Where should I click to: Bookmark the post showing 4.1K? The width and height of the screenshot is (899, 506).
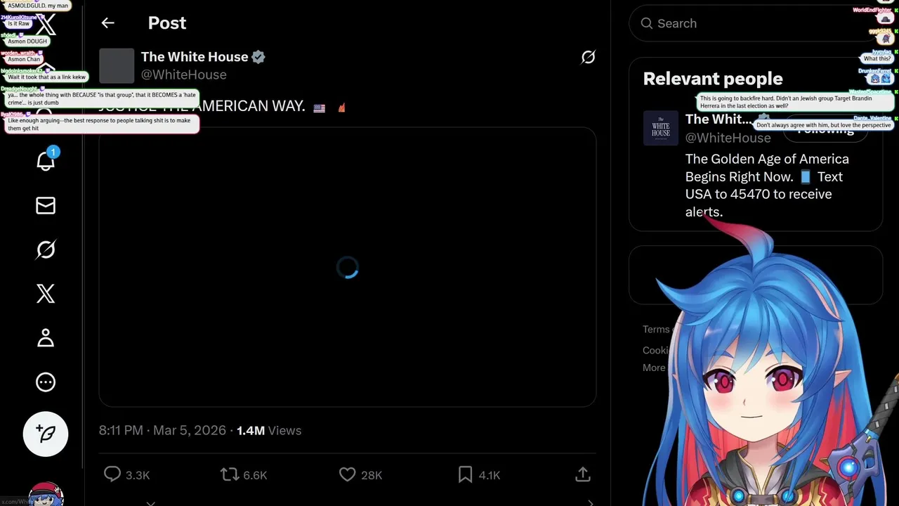pos(478,475)
